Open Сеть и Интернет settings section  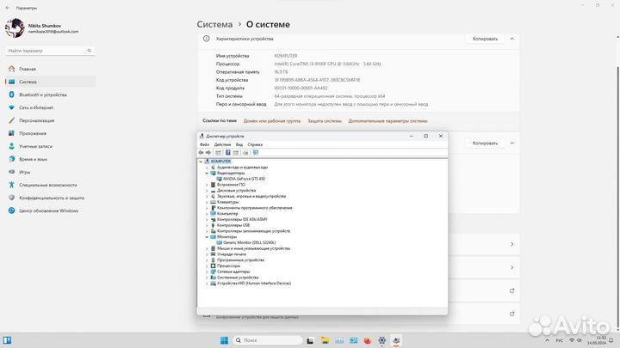36,107
